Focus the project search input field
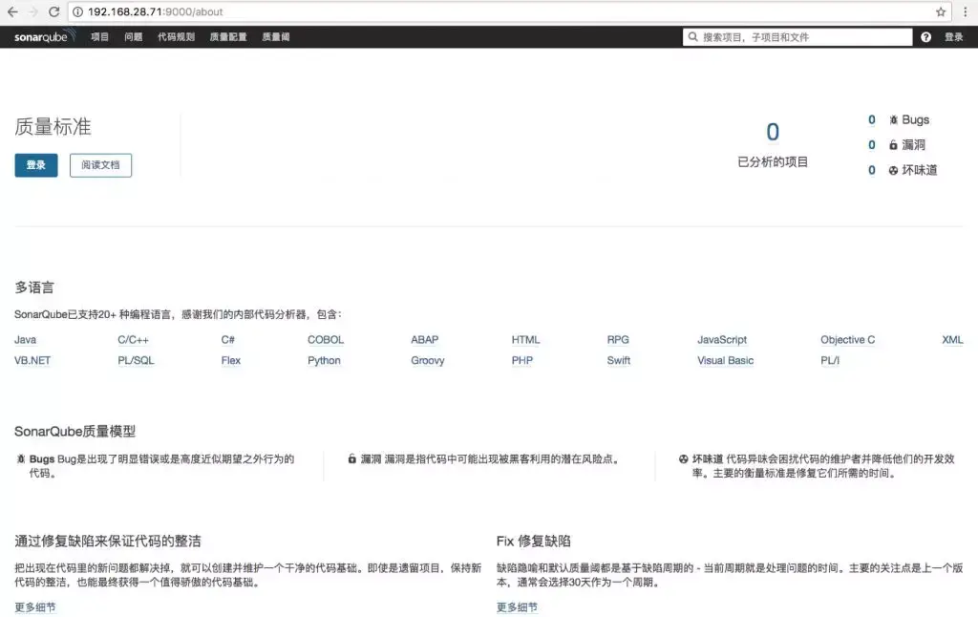This screenshot has height=617, width=978. pyautogui.click(x=797, y=37)
